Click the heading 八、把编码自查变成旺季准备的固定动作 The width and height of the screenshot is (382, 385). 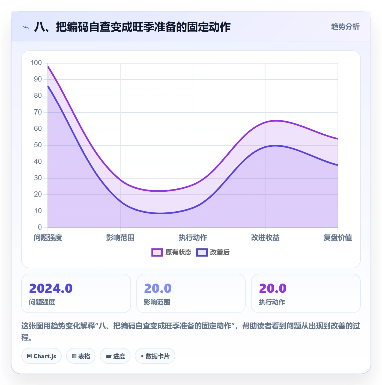click(x=132, y=27)
